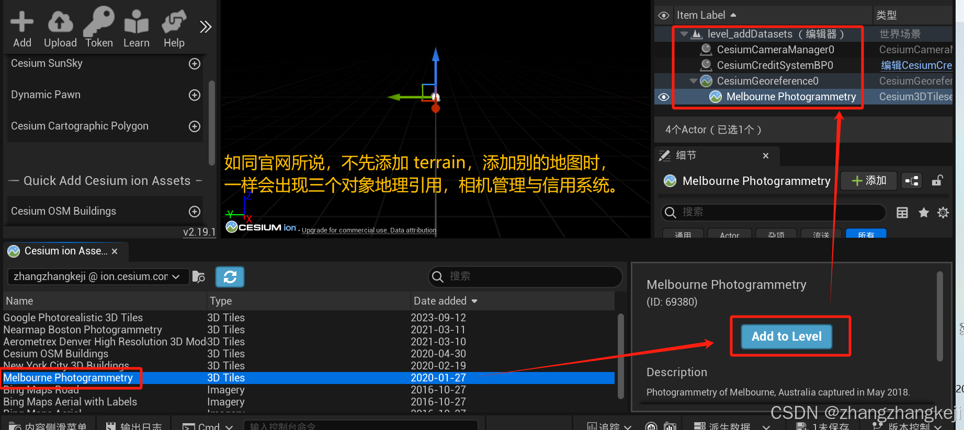Open the ion.cesium.com account dropdown
This screenshot has height=430, width=964.
click(x=97, y=277)
